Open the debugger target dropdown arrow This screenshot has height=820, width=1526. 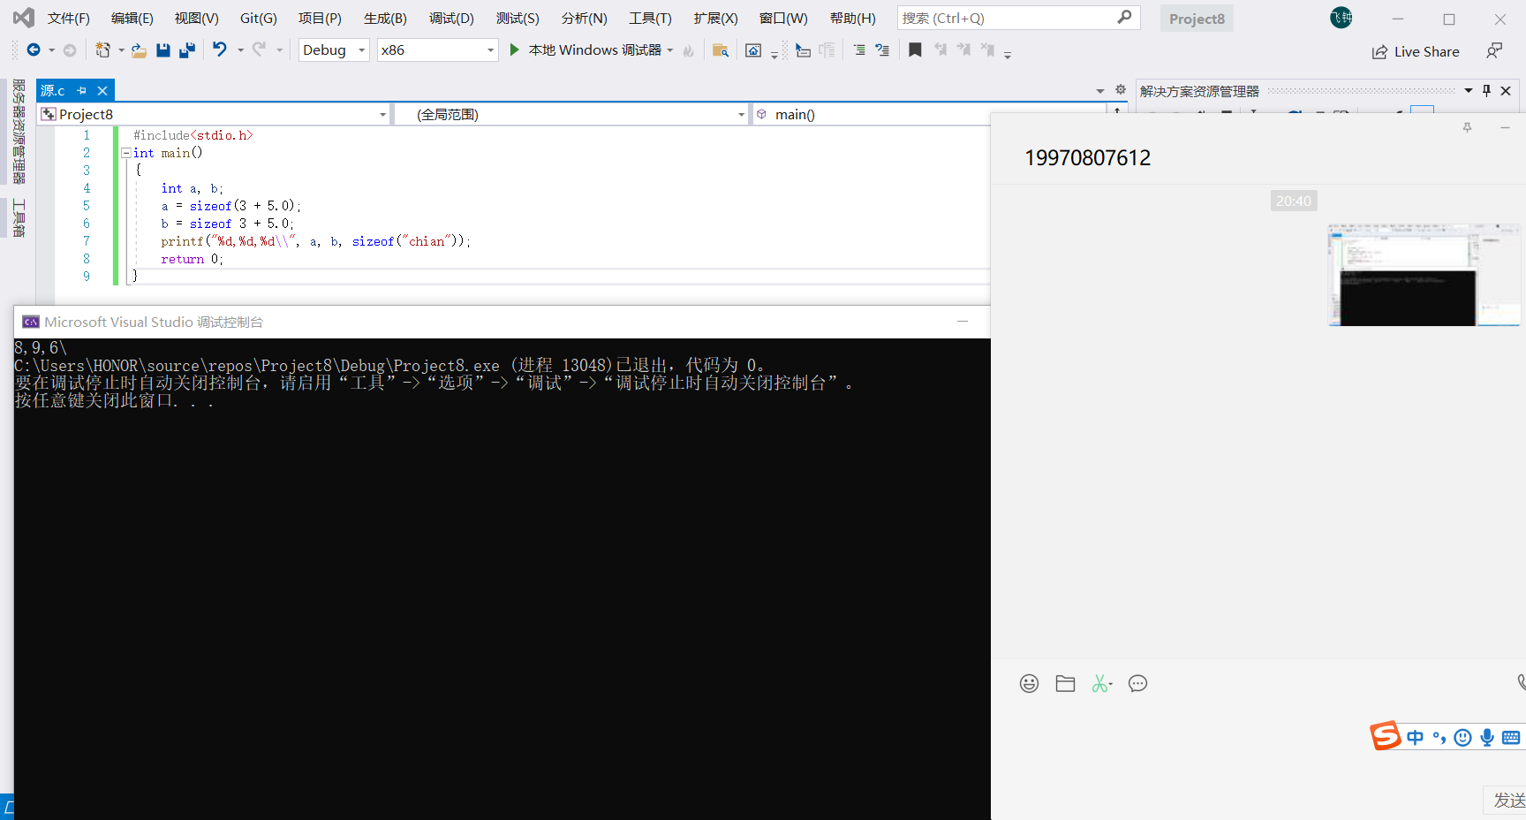[x=670, y=50]
